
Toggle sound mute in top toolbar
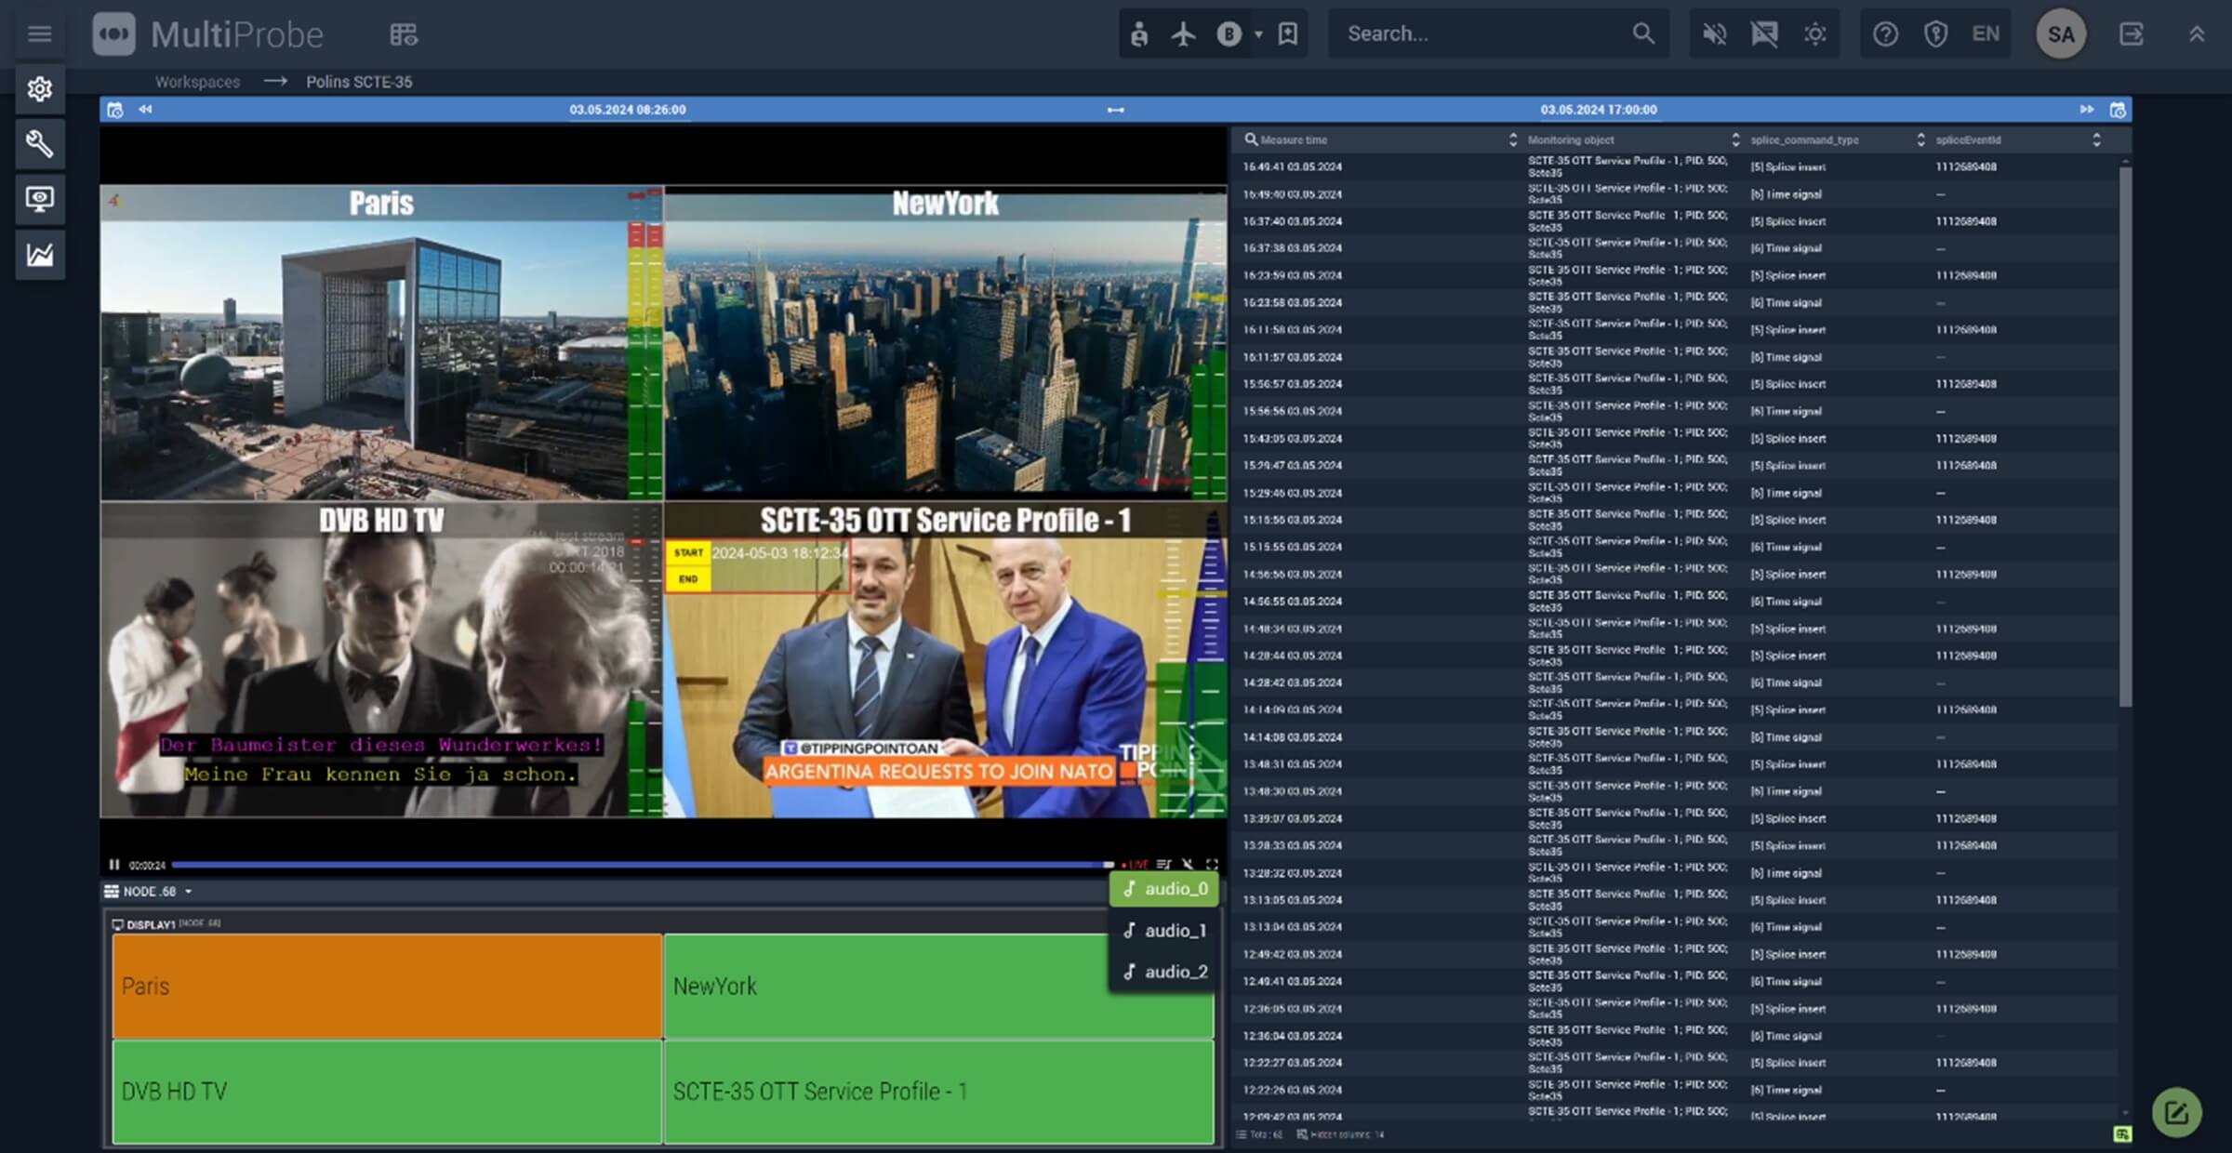coord(1714,34)
